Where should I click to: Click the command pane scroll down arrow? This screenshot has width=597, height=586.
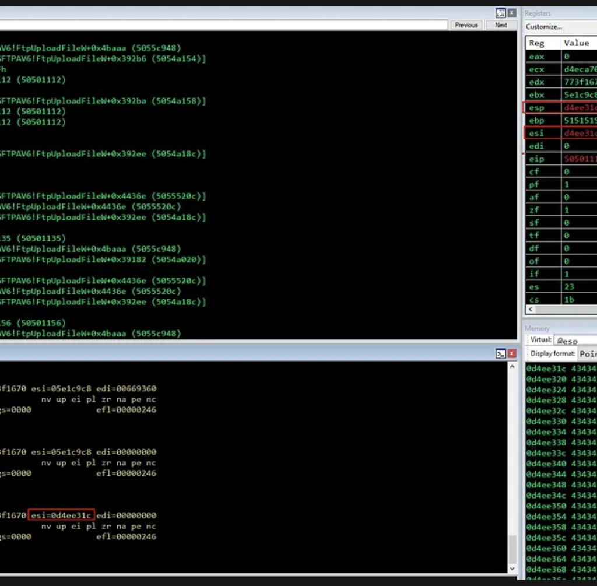pos(512,569)
